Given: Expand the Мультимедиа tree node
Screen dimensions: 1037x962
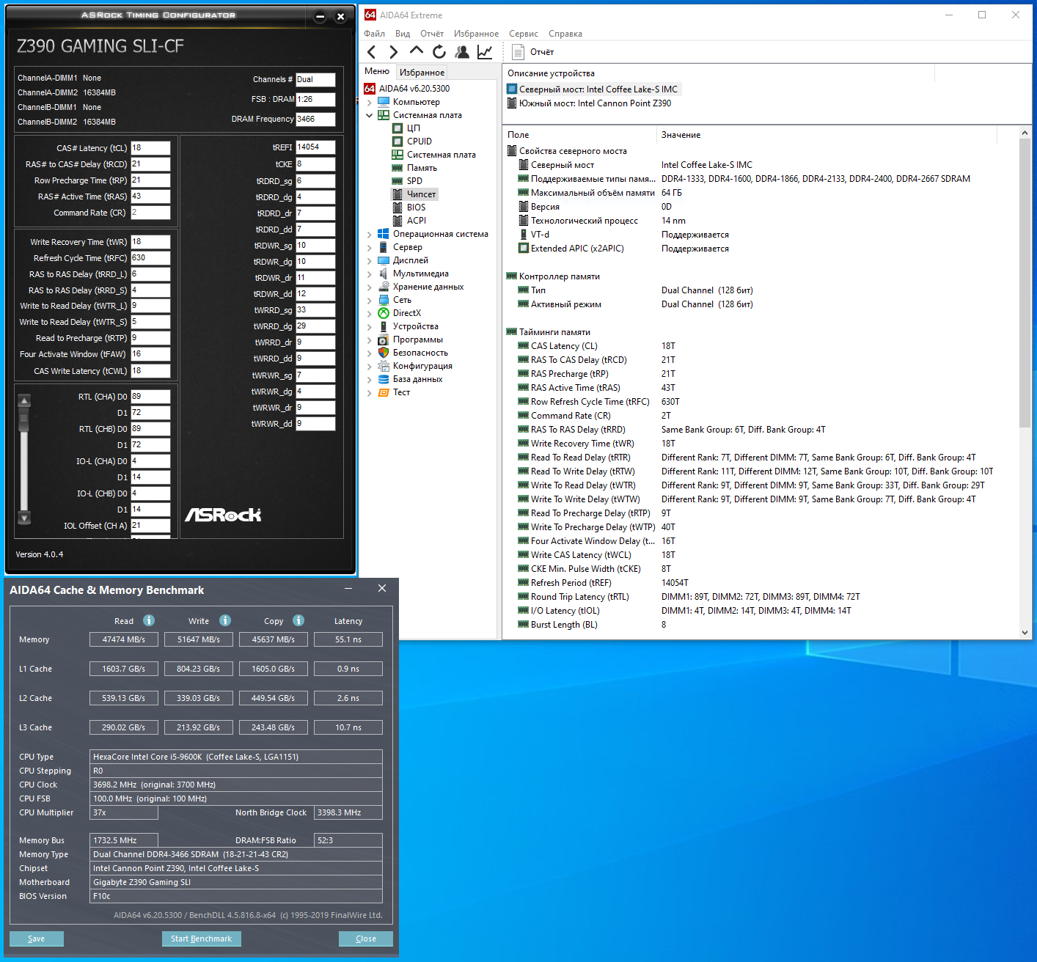Looking at the screenshot, I should (369, 273).
